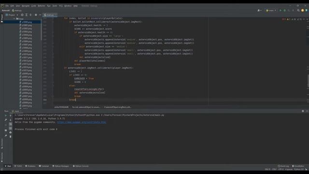Click the Restore Layout icon in Run panel

[6, 130]
